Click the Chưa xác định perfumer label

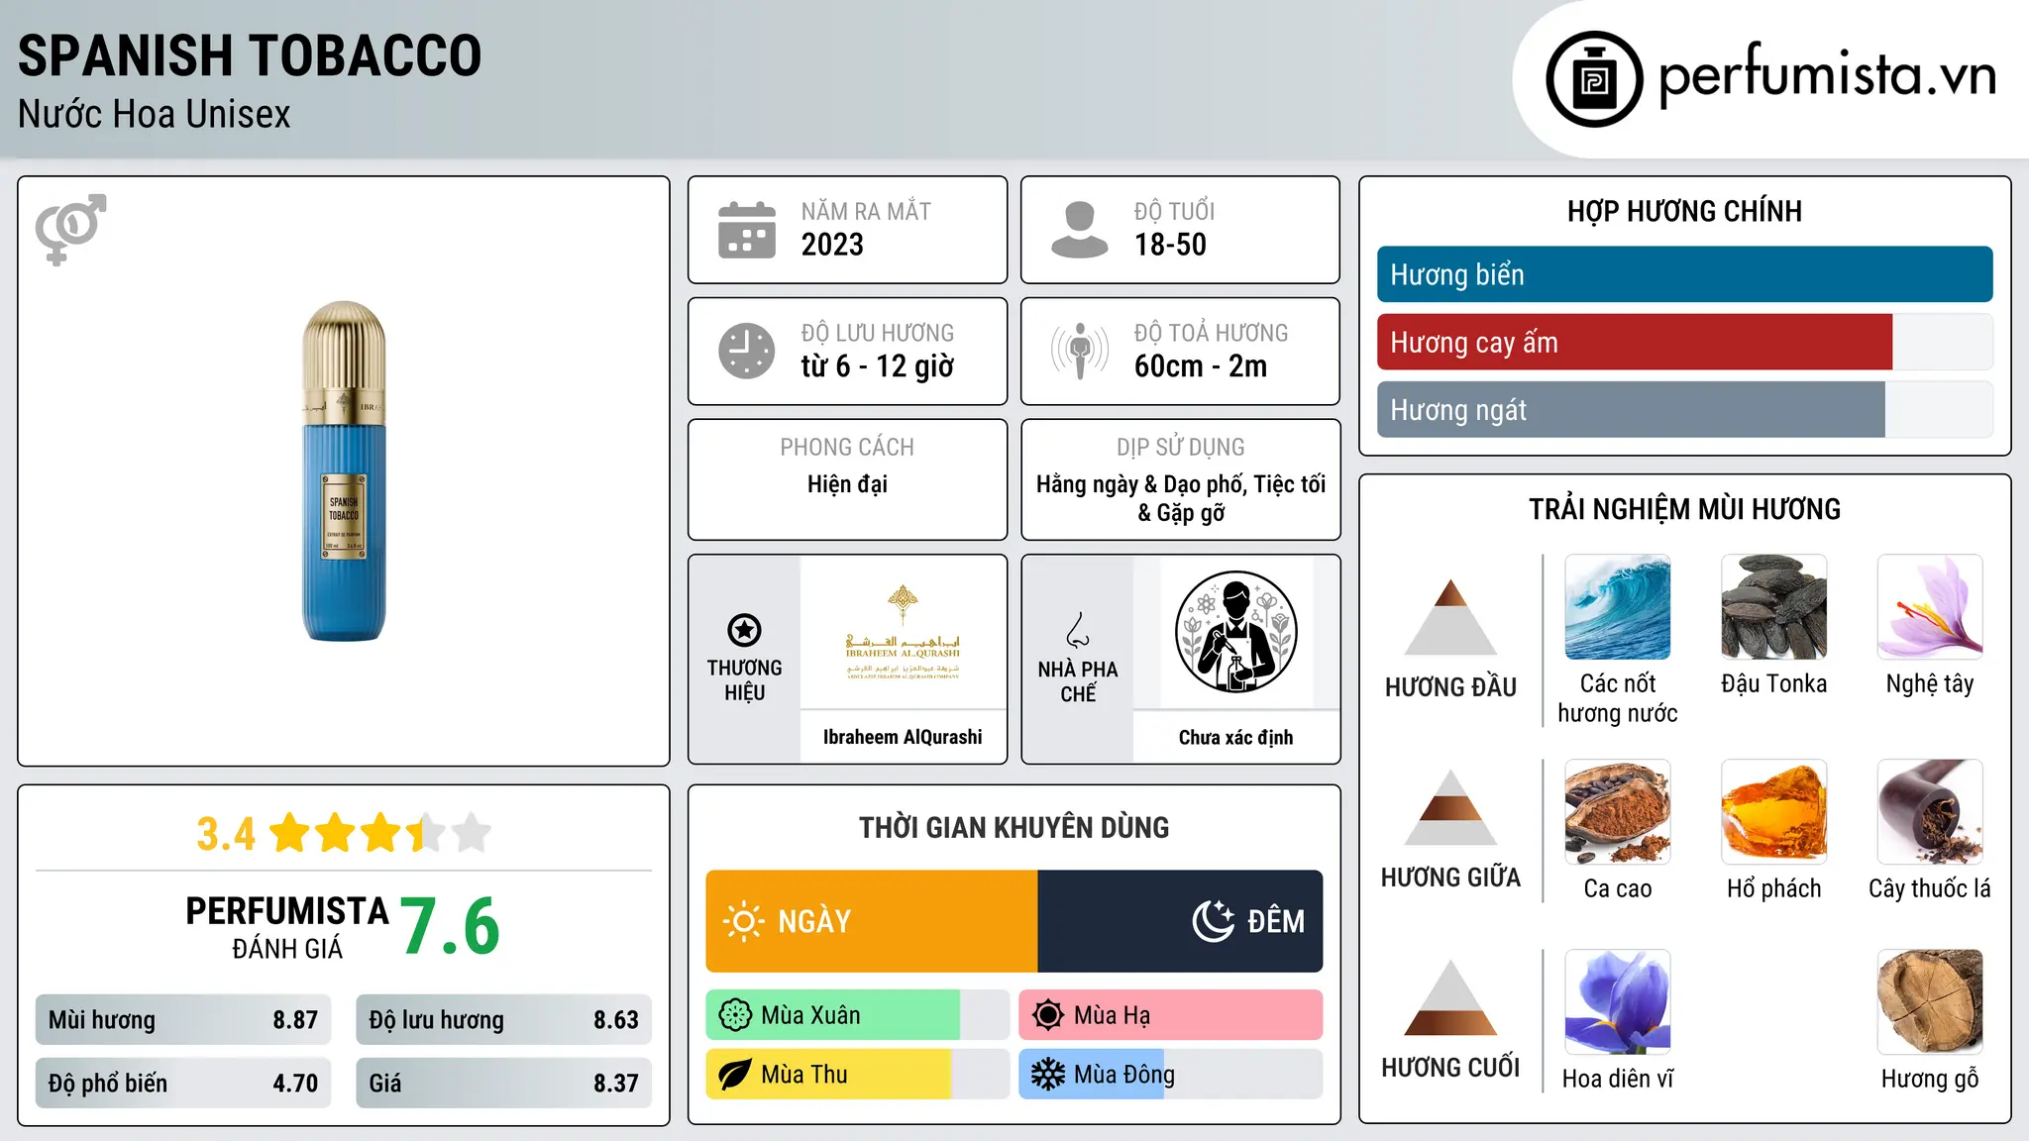click(1235, 737)
